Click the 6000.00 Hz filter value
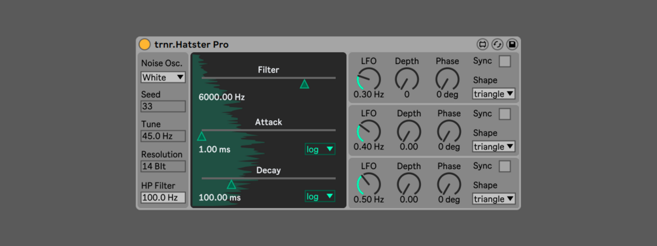Viewport: 657px width, 246px height. tap(222, 97)
